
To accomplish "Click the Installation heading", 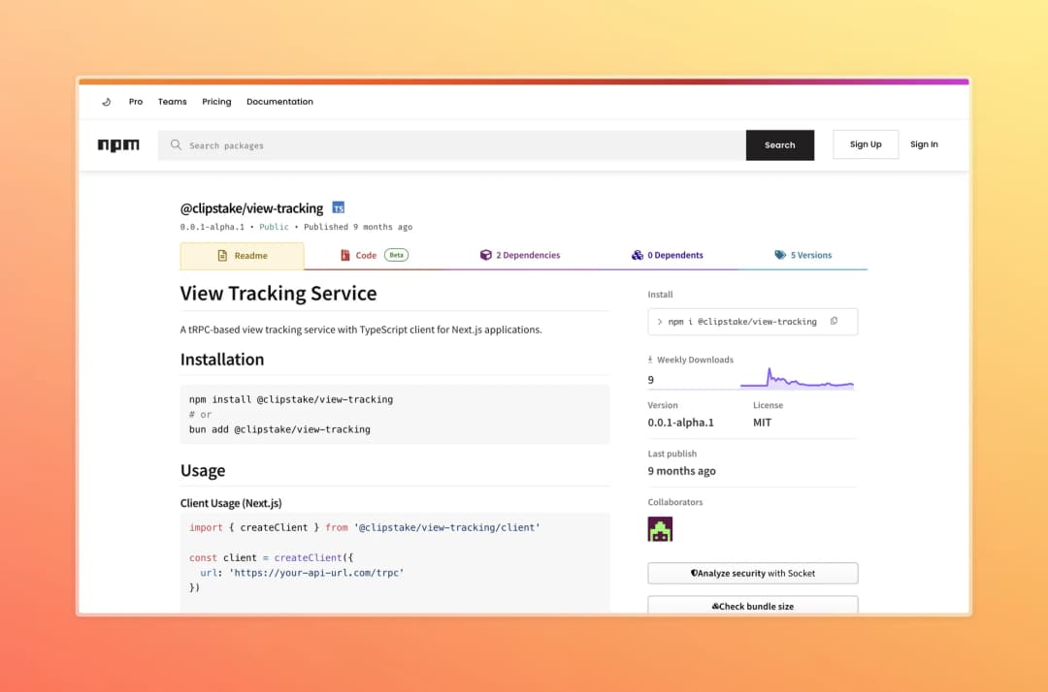I will pos(222,359).
